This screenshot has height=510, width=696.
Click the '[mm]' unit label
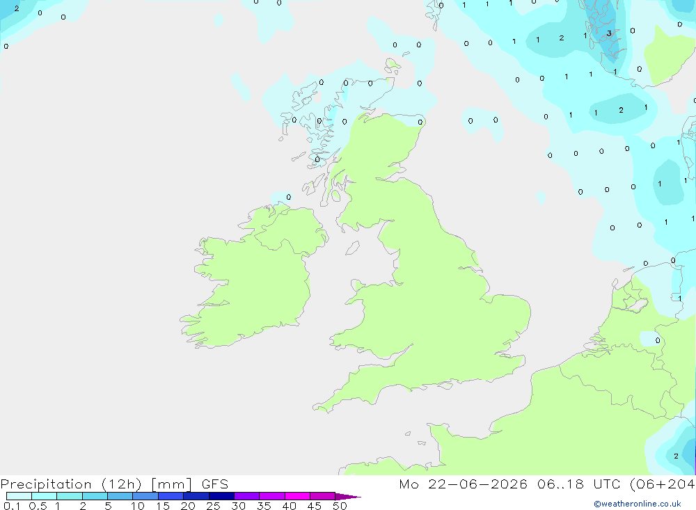[x=172, y=484]
